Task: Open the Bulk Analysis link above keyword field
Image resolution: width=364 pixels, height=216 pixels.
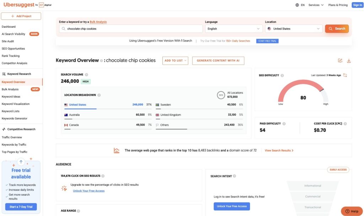Action: coord(98,22)
